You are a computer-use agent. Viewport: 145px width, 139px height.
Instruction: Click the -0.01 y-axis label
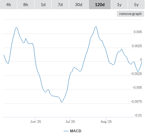click(x=138, y=115)
